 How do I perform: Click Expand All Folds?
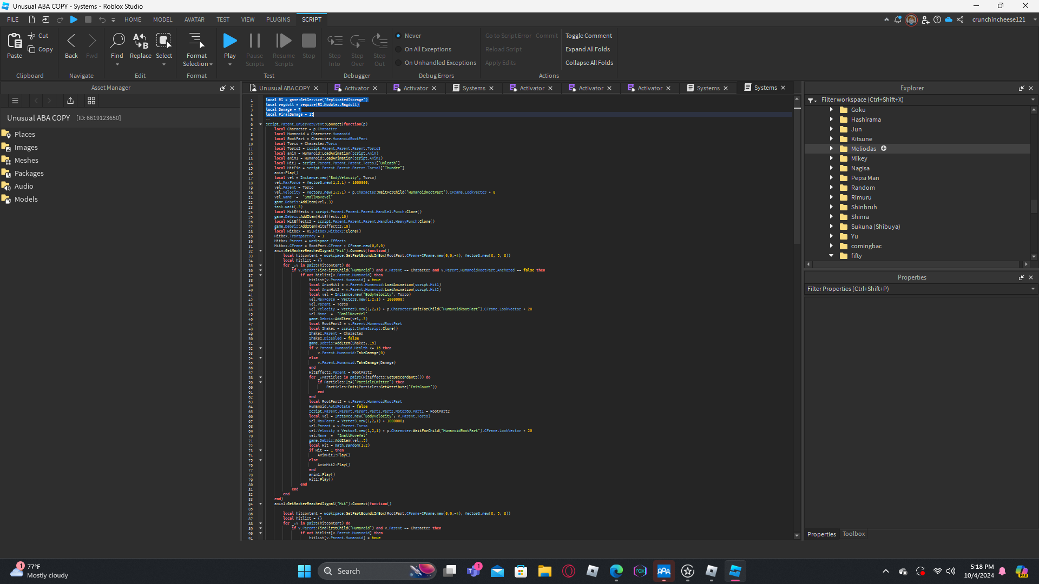(588, 49)
